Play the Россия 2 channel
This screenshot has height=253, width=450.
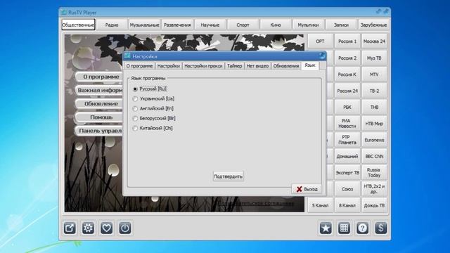347,58
